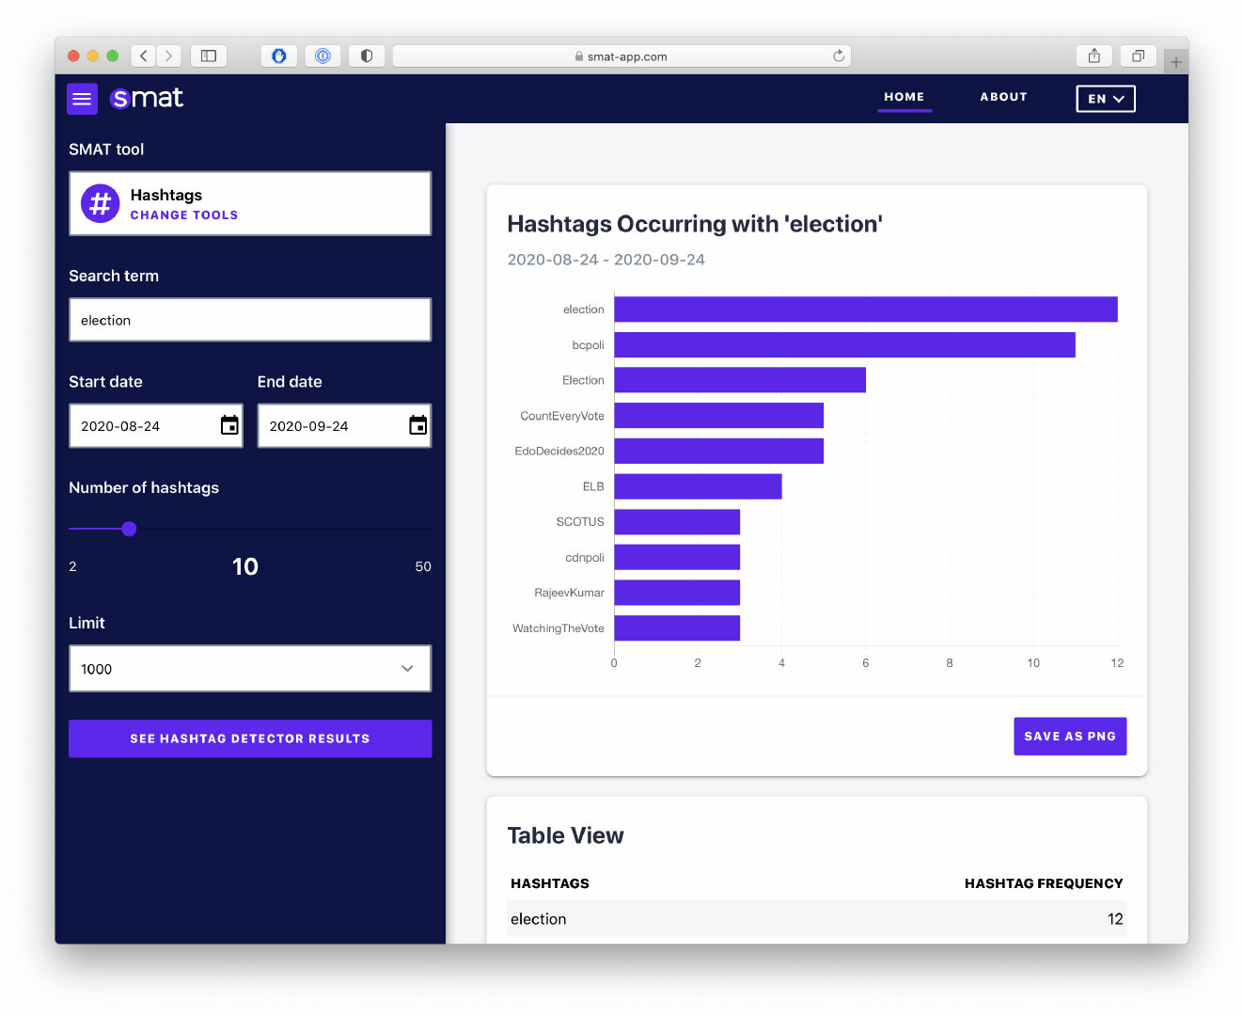This screenshot has width=1243, height=1016.
Task: Open the Start date calendar picker
Action: click(x=229, y=425)
